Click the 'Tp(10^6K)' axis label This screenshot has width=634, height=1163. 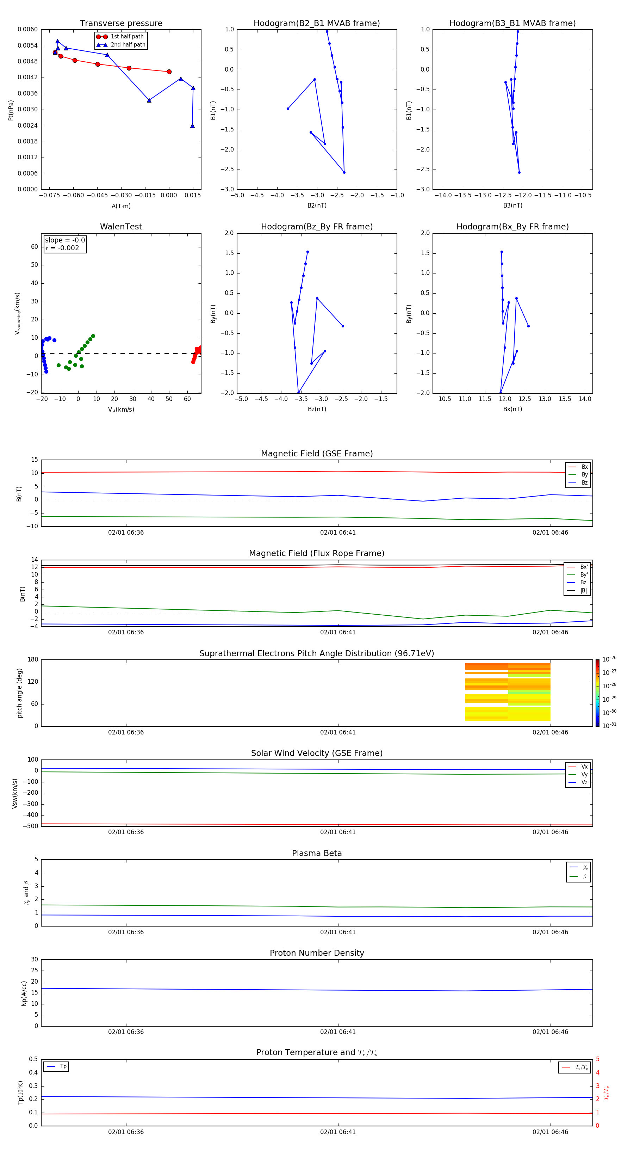20,1093
